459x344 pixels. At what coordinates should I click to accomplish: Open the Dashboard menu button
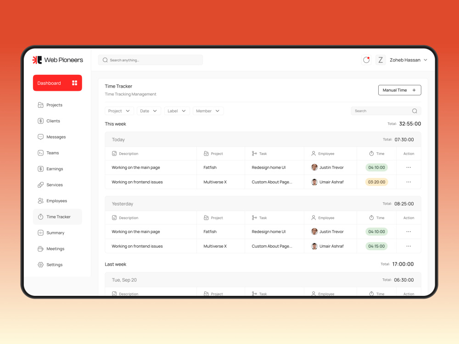click(x=57, y=83)
